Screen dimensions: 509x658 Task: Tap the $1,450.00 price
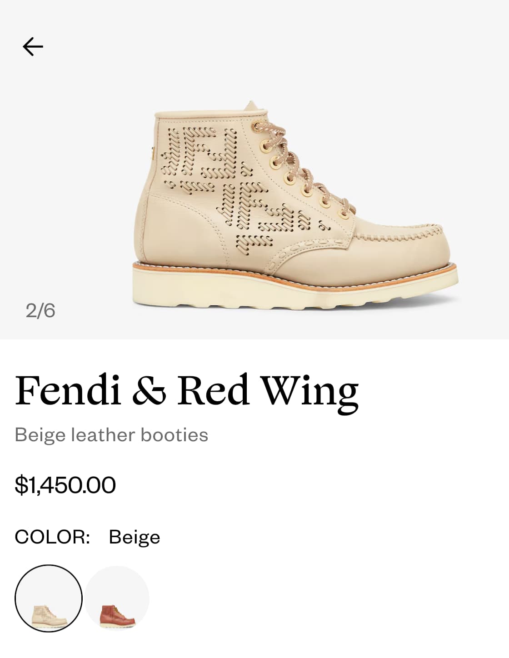(x=65, y=485)
